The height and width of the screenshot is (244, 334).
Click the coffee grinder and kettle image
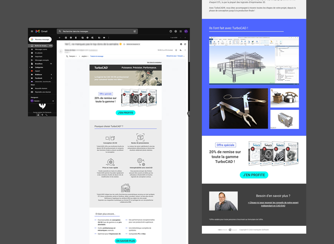285,98
